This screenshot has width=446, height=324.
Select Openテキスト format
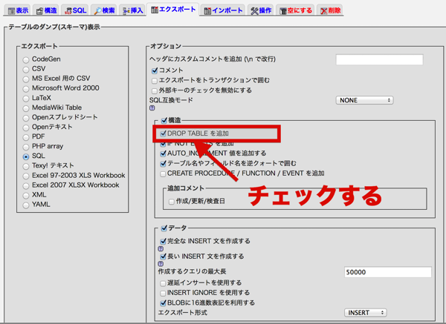pyautogui.click(x=26, y=128)
